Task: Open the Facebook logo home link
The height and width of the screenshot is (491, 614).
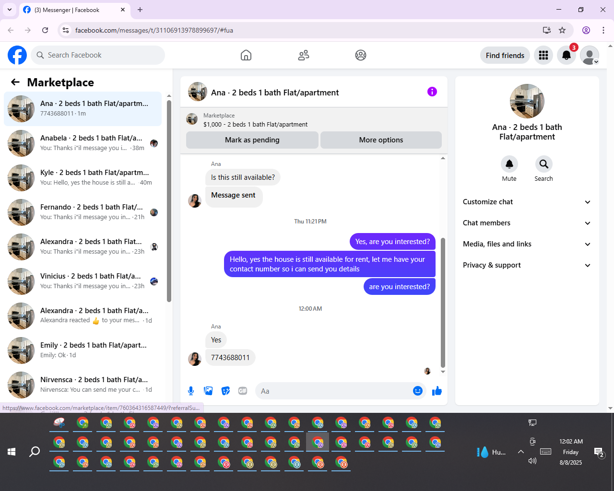Action: click(17, 55)
